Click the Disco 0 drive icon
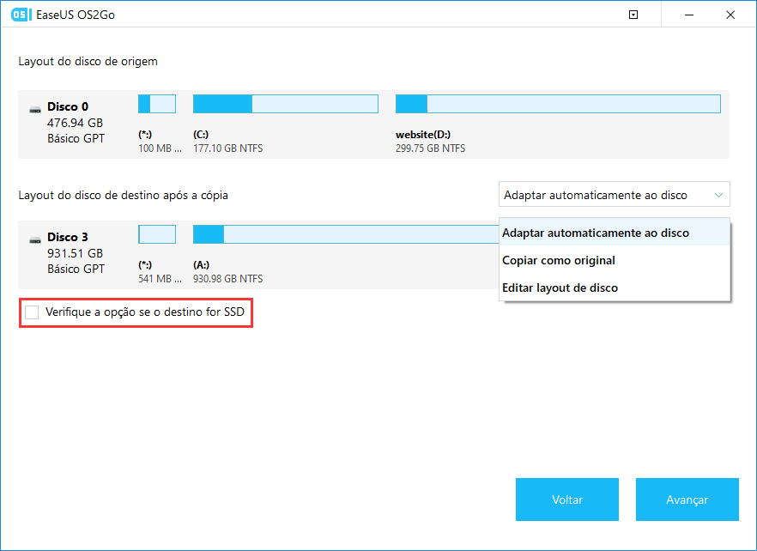Viewport: 757px width, 551px height. 35,110
